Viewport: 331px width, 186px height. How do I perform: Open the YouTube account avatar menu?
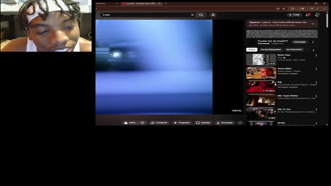(317, 15)
